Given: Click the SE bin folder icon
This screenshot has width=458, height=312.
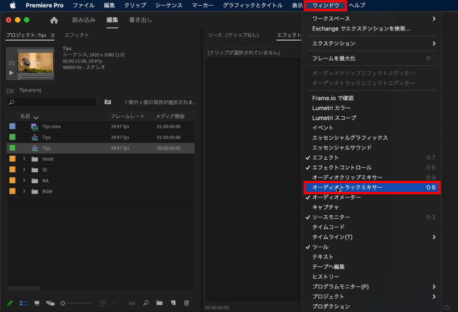Looking at the screenshot, I should click(35, 170).
